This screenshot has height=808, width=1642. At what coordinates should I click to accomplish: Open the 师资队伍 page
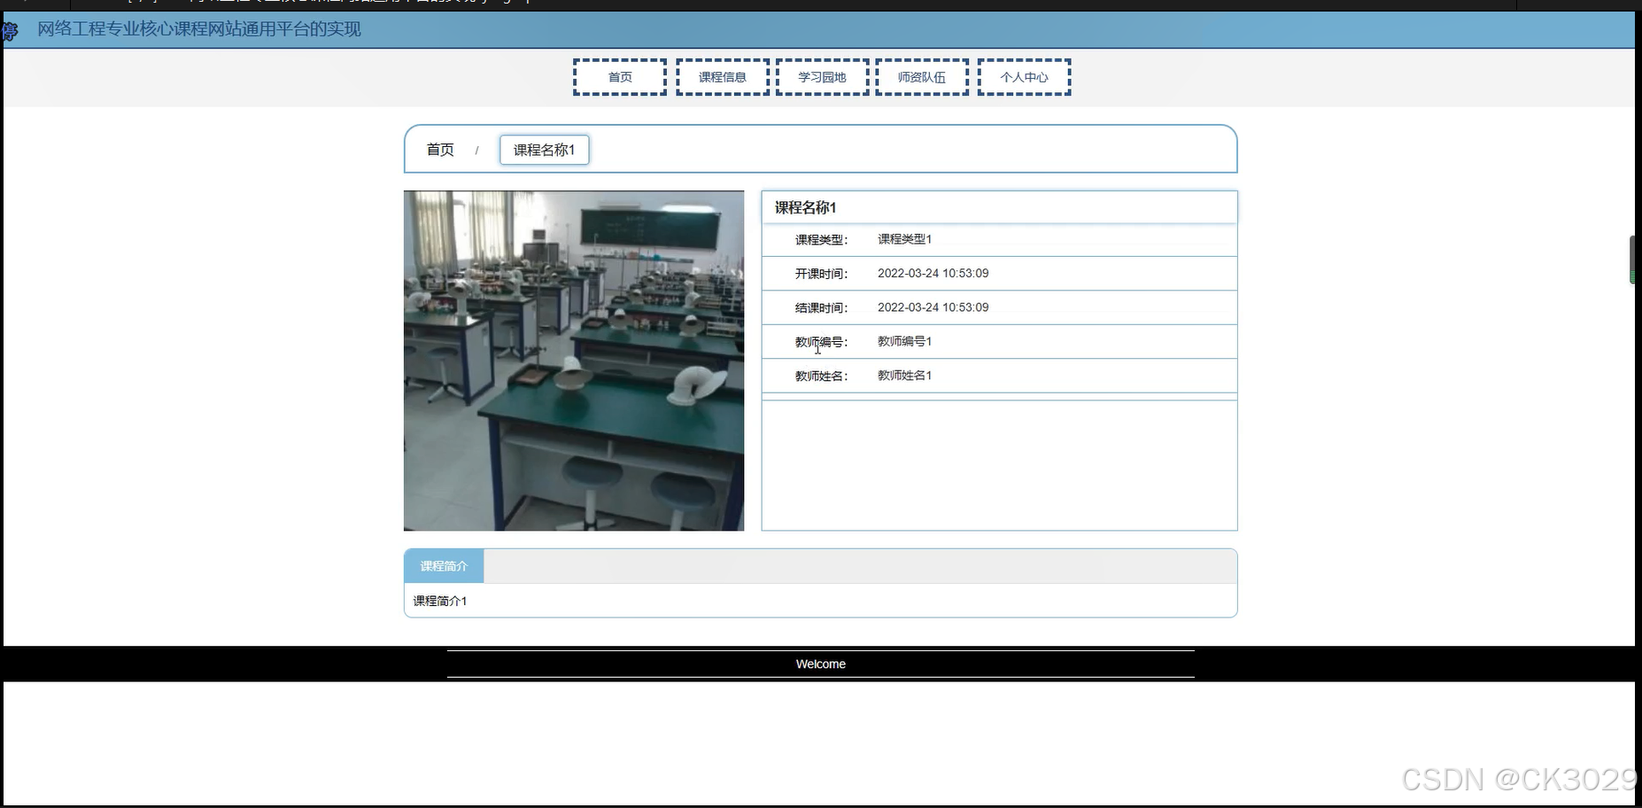coord(921,76)
